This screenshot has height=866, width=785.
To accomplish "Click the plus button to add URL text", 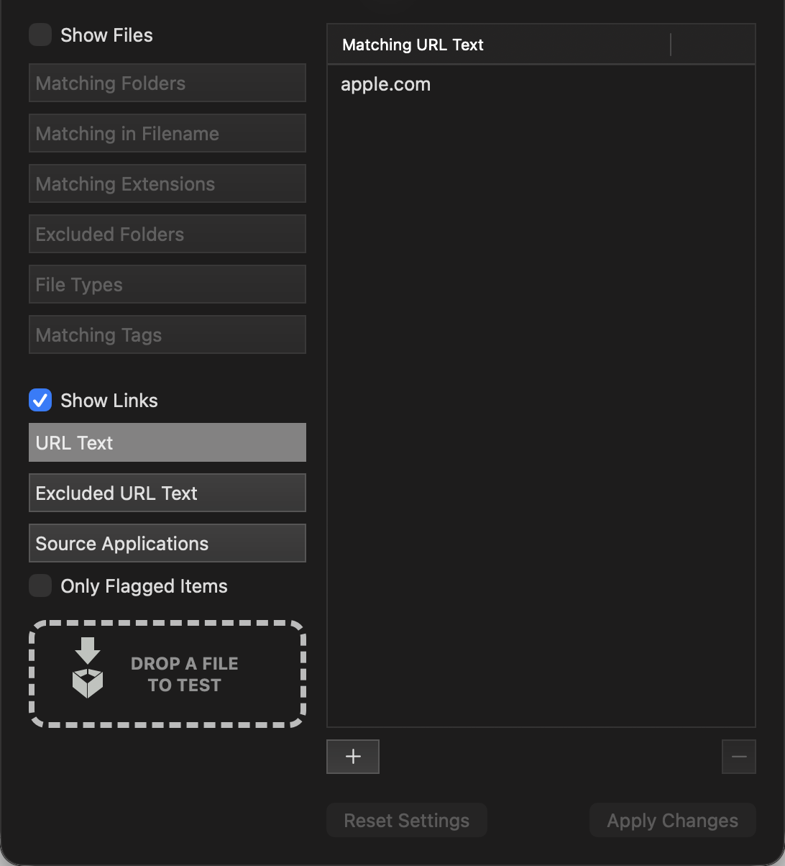I will pos(353,757).
